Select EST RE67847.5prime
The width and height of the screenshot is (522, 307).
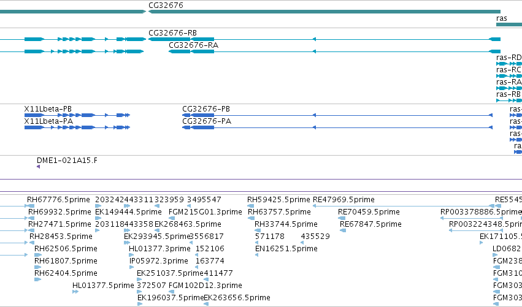(x=370, y=224)
